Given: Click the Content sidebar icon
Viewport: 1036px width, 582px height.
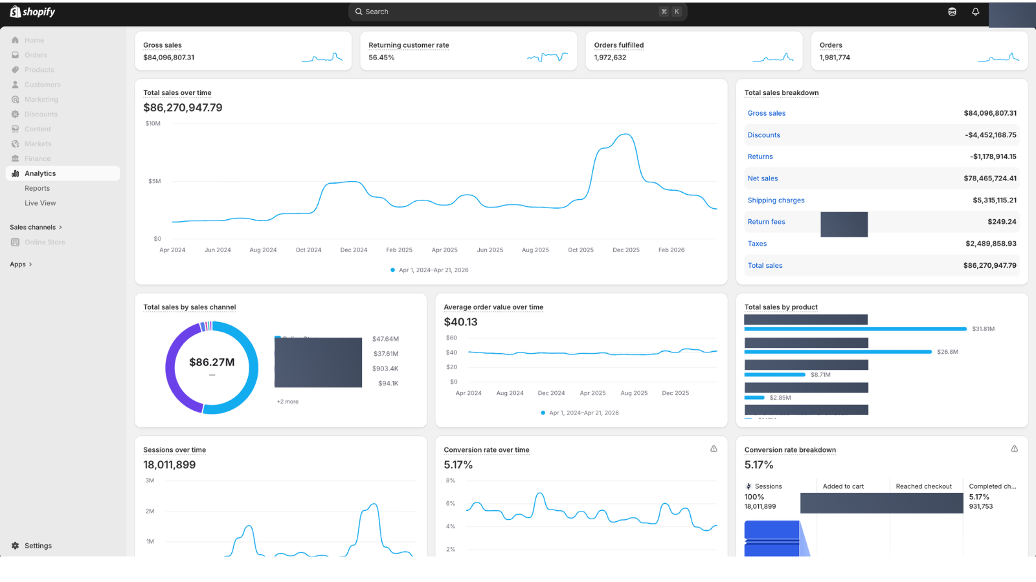Looking at the screenshot, I should click(x=15, y=129).
